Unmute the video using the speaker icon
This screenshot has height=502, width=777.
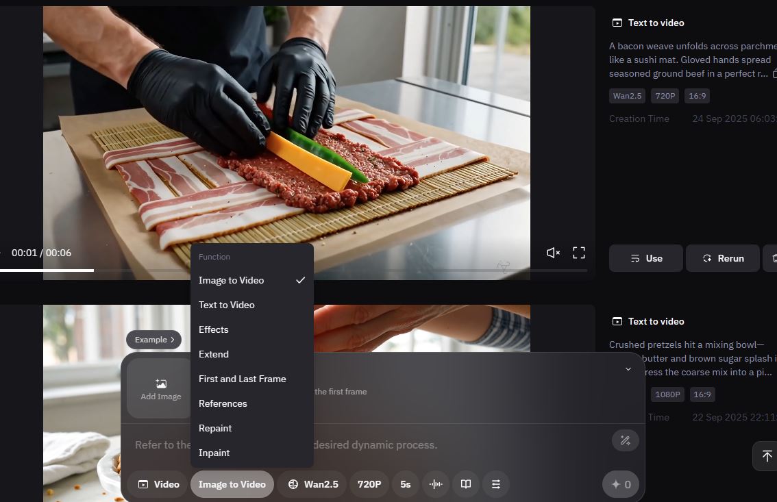(x=553, y=253)
